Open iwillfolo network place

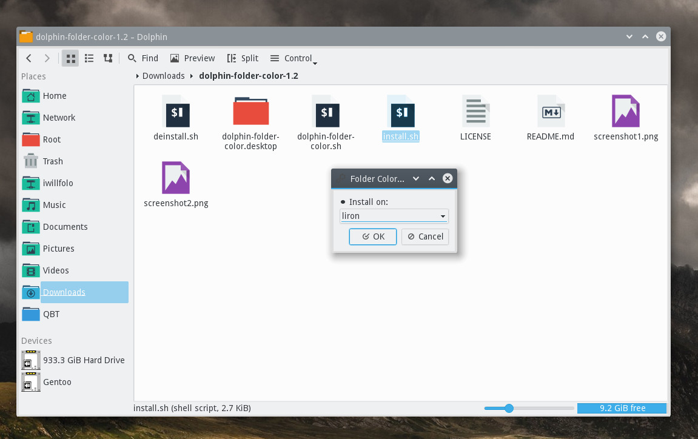point(75,183)
